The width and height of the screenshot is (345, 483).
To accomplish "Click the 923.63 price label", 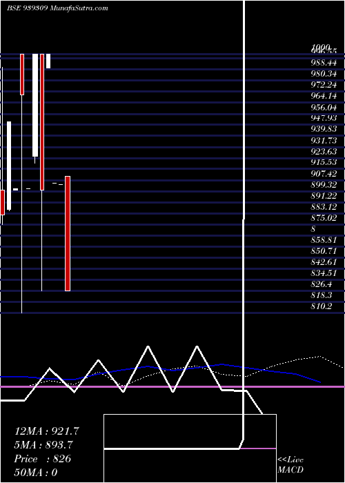I will 324,152.
